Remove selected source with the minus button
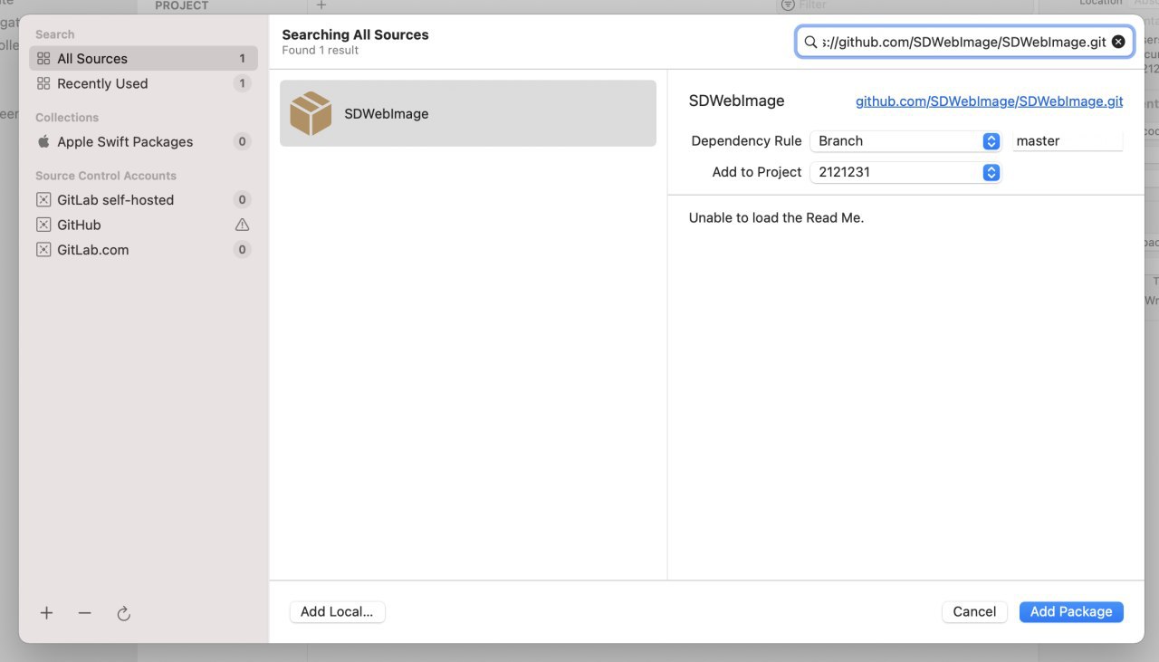 pyautogui.click(x=85, y=613)
